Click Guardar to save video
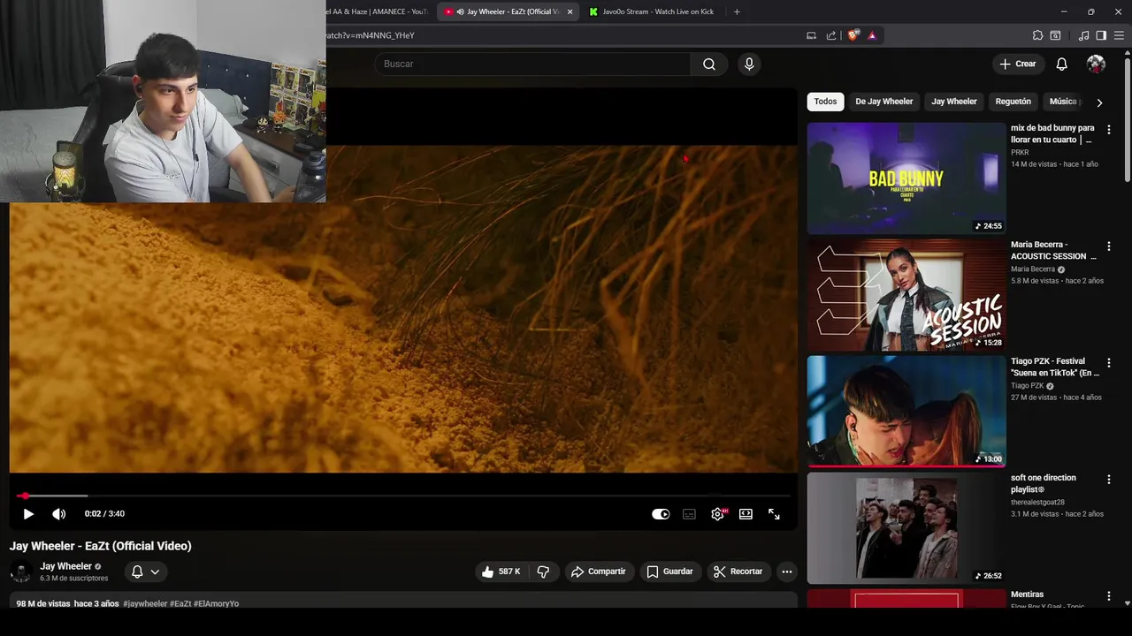 [669, 572]
